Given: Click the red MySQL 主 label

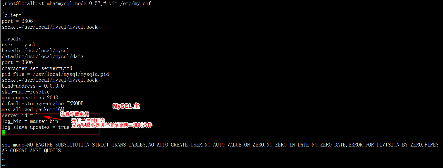Looking at the screenshot, I should (x=126, y=106).
